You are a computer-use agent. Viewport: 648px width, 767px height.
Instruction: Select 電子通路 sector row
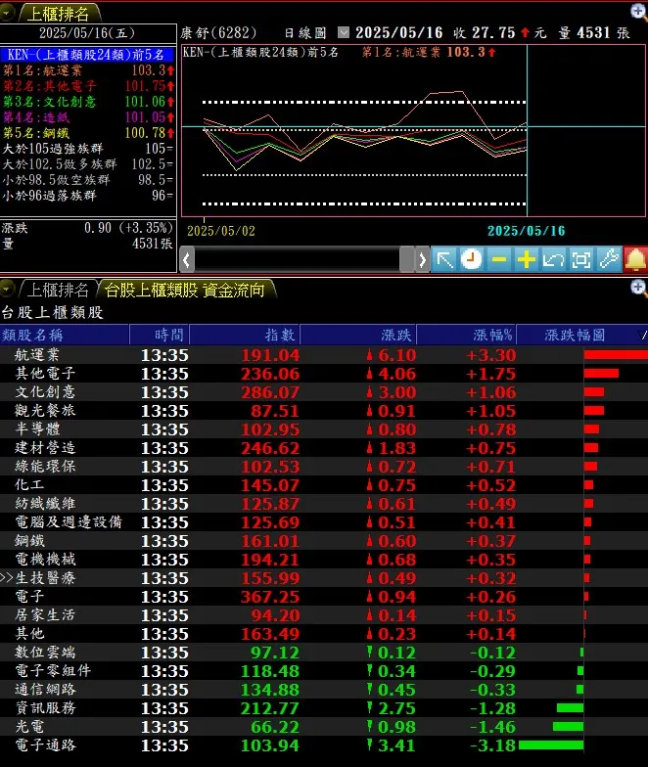point(324,745)
